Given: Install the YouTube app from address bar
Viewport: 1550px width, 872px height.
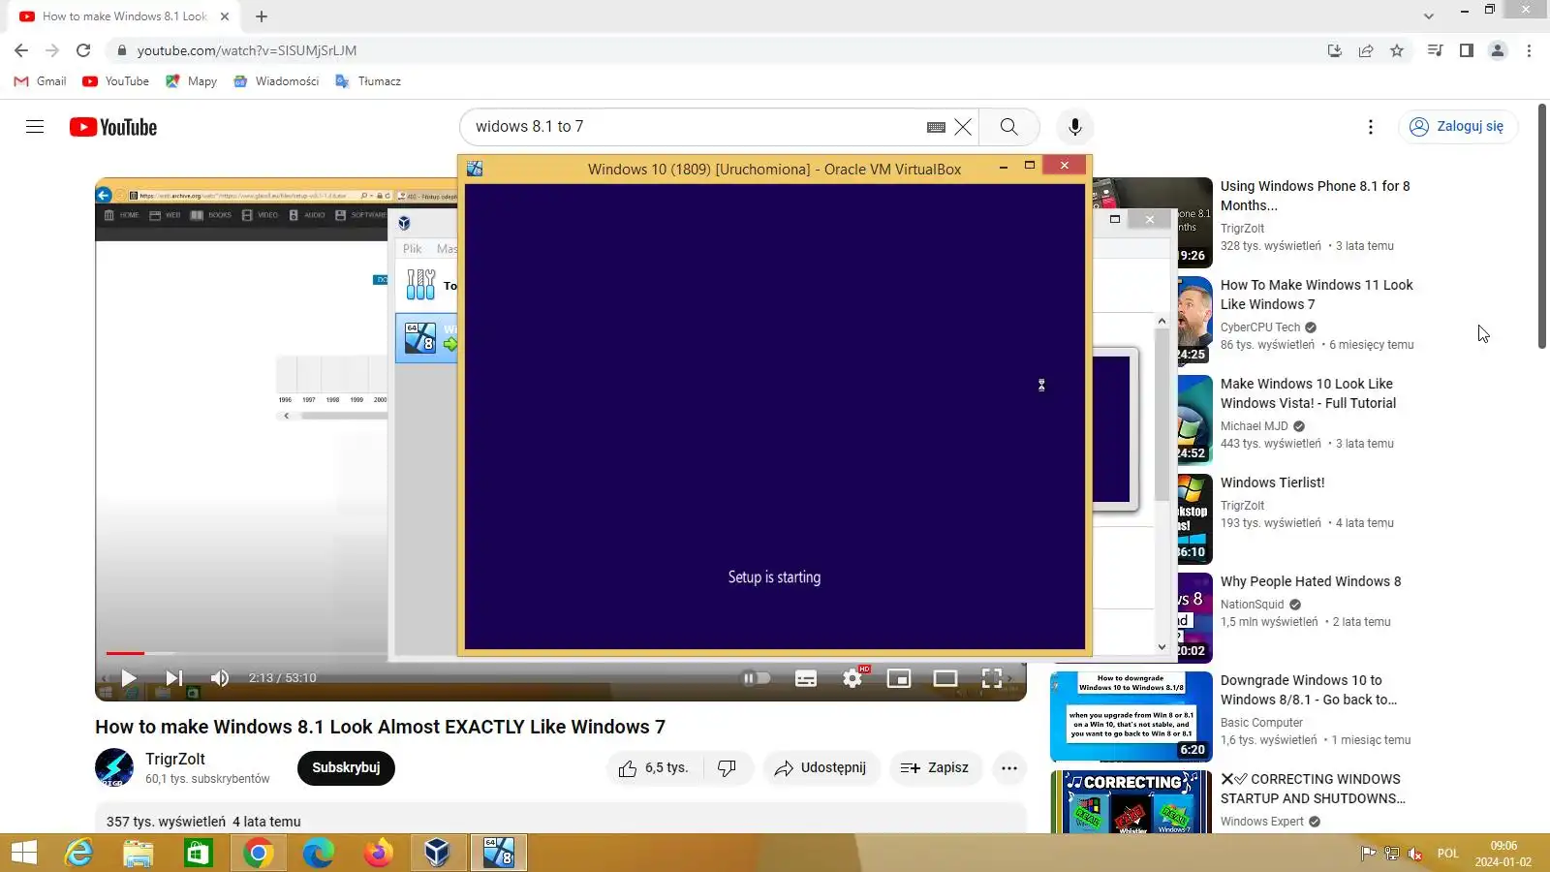Looking at the screenshot, I should click(x=1335, y=50).
